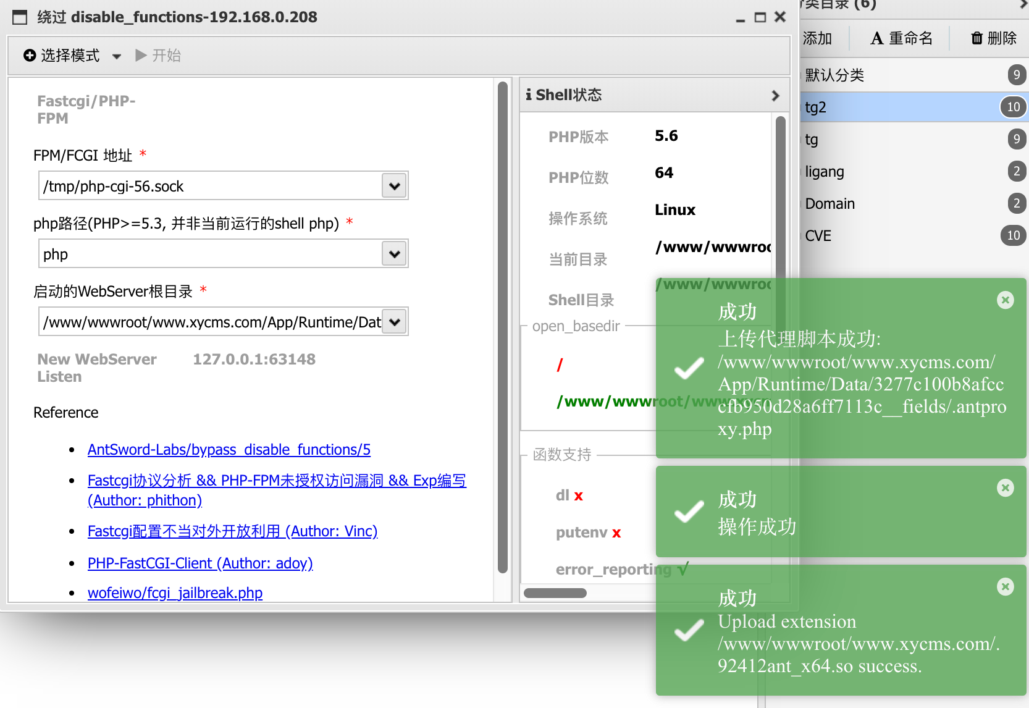Click the 开始 start play button
This screenshot has width=1029, height=708.
pos(157,56)
